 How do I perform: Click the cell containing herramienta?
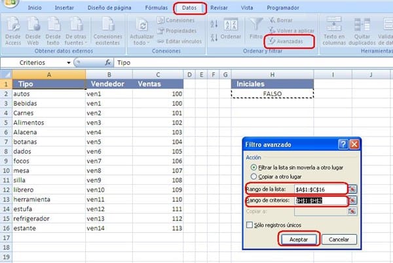pos(49,199)
